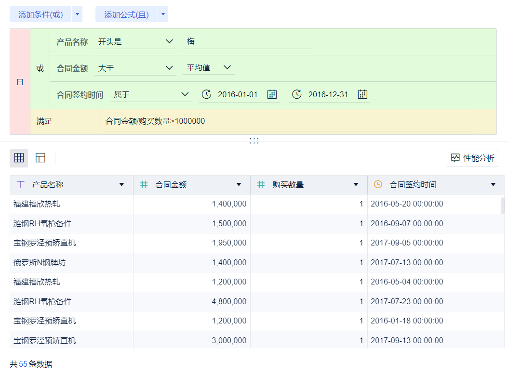The height and width of the screenshot is (373, 507).
Task: Switch to grid table view icon
Action: (19, 158)
